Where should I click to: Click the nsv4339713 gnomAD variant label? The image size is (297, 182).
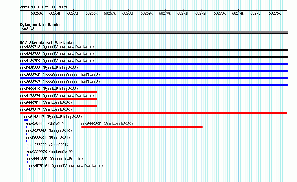coord(57,47)
